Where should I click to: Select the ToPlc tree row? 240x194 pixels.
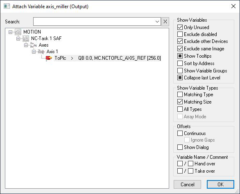pyautogui.click(x=107, y=58)
